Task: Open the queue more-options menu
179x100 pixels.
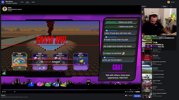Action: 177,6
